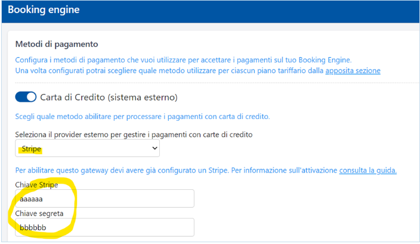Follow the "consulta la guida" link
The width and height of the screenshot is (420, 244).
click(367, 171)
